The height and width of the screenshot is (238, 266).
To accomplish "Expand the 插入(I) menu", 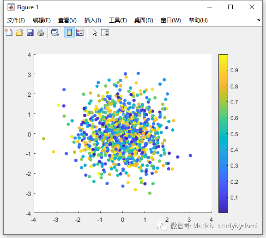I will (x=93, y=20).
